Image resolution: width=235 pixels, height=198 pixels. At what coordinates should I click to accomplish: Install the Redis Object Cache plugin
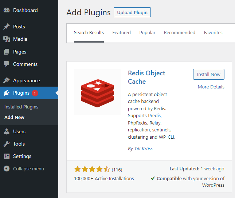[x=208, y=74]
